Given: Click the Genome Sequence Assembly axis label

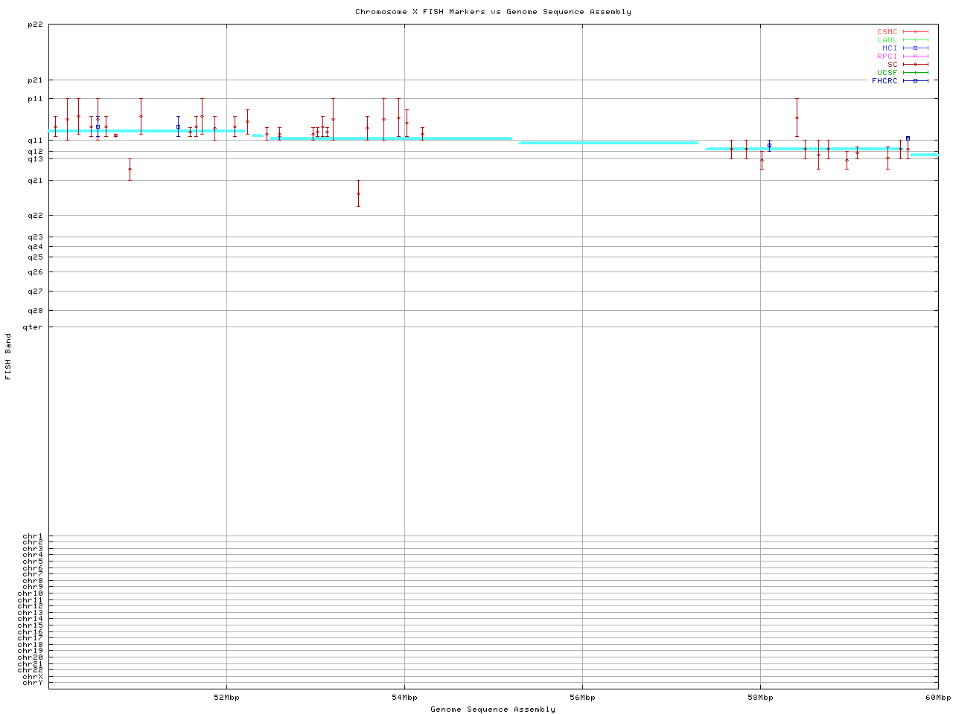Looking at the screenshot, I should (x=492, y=710).
